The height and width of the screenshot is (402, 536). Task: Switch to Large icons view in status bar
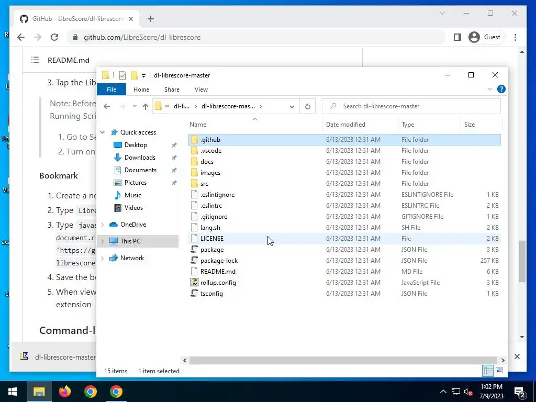click(x=499, y=371)
